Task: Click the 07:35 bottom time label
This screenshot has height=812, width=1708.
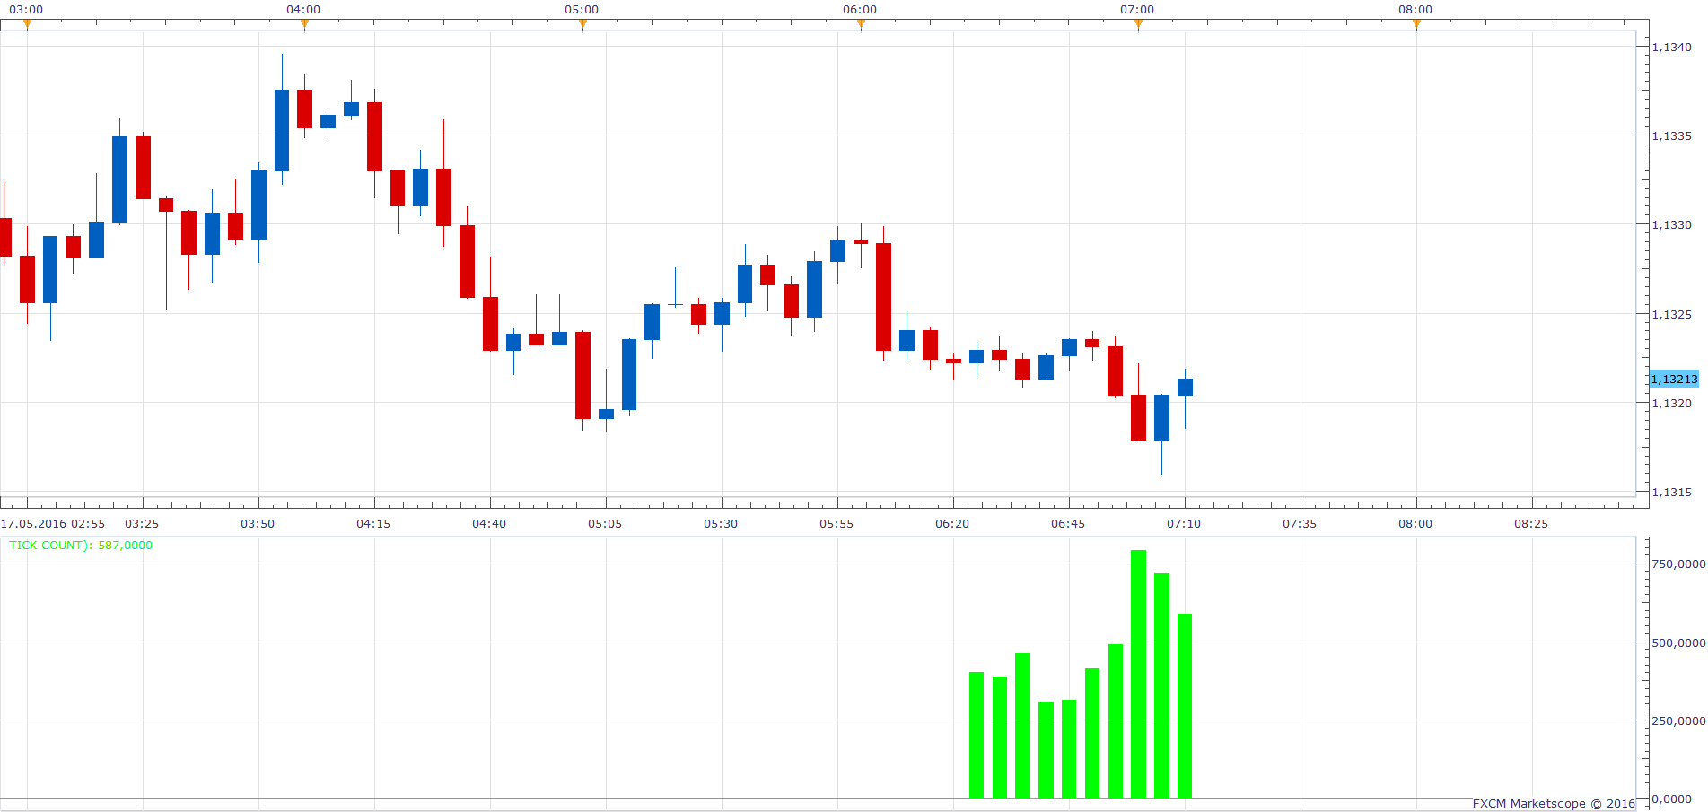Action: (1300, 523)
